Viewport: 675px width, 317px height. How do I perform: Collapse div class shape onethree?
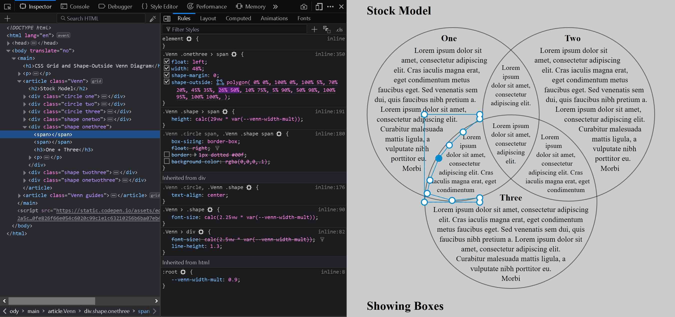click(25, 127)
